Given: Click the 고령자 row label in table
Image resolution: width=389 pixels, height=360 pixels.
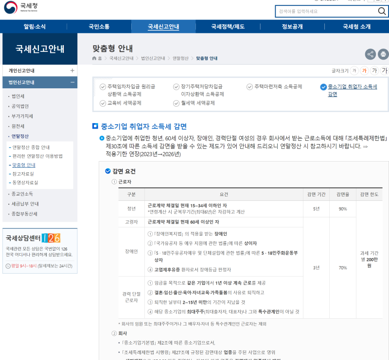Looking at the screenshot, I should click(131, 222).
